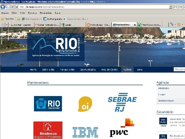Expand the Sites Sugeridos dropdown arrow
This screenshot has width=185, height=139.
41,19
